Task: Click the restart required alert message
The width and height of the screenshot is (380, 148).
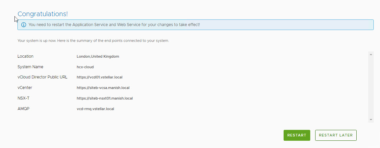Action: (x=114, y=25)
